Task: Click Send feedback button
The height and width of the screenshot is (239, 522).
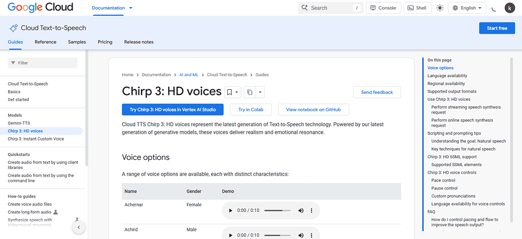Action: pyautogui.click(x=377, y=92)
